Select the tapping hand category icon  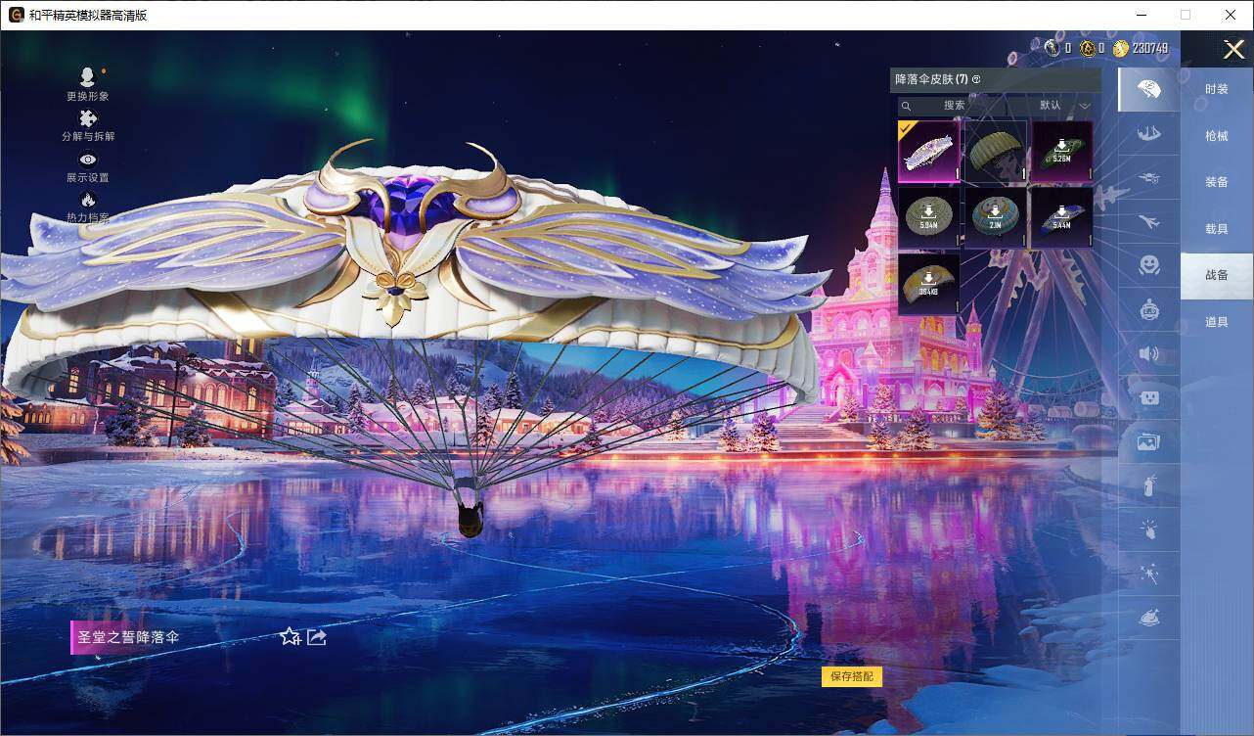click(x=1149, y=530)
